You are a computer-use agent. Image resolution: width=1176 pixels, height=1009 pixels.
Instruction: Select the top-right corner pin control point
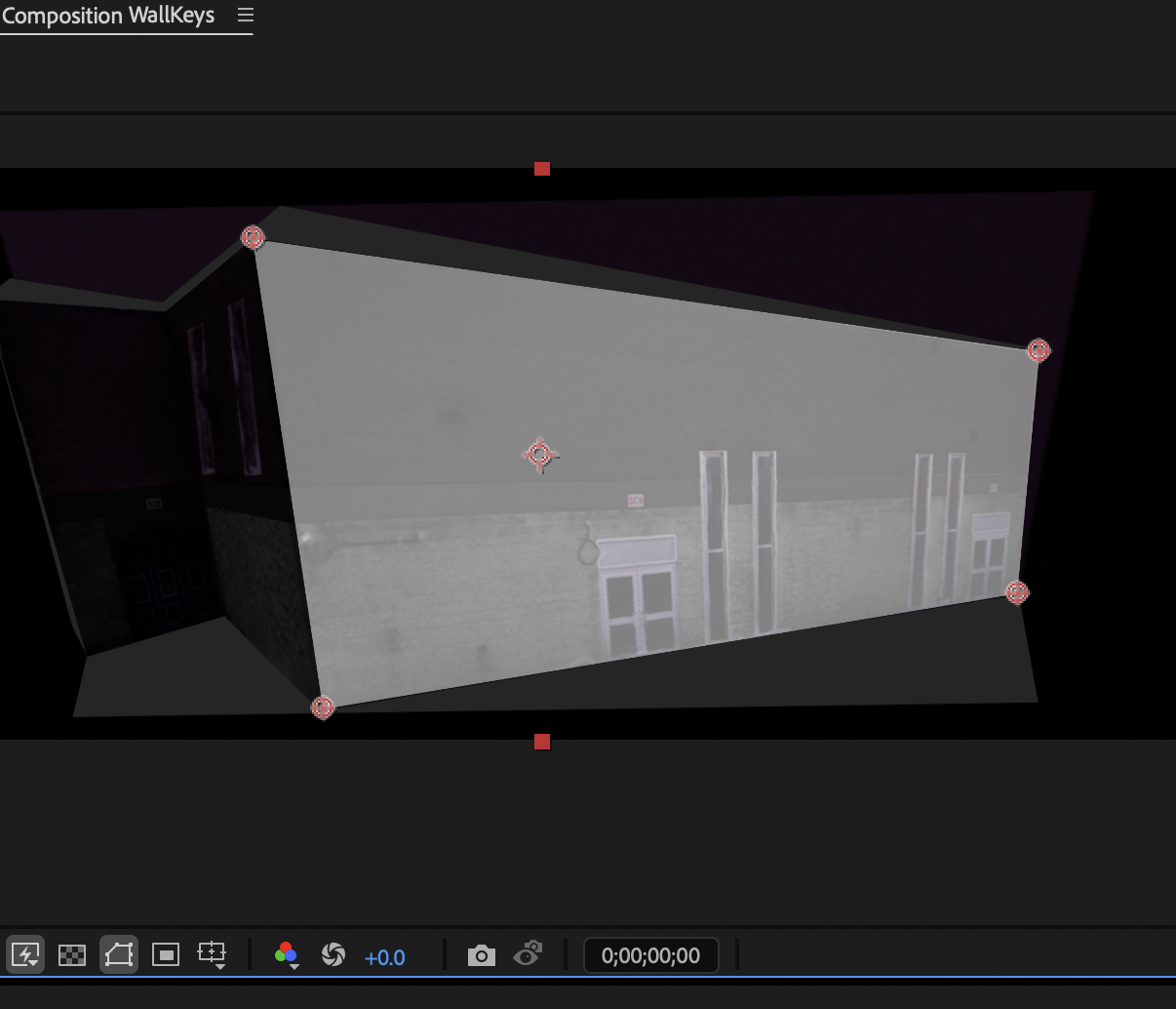tap(1039, 350)
